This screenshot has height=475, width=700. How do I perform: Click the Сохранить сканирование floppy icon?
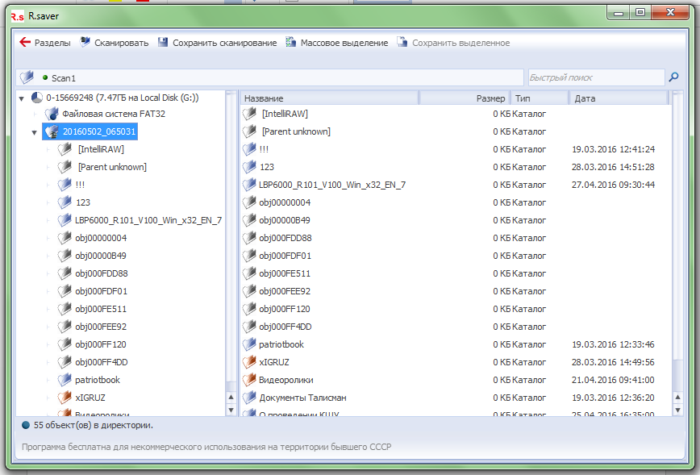(164, 43)
